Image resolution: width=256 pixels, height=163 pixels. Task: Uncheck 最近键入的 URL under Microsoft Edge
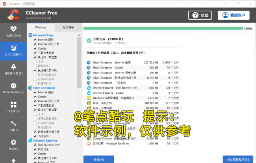[35, 70]
